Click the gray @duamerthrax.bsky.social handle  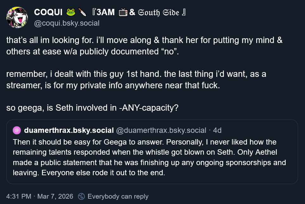click(x=161, y=130)
